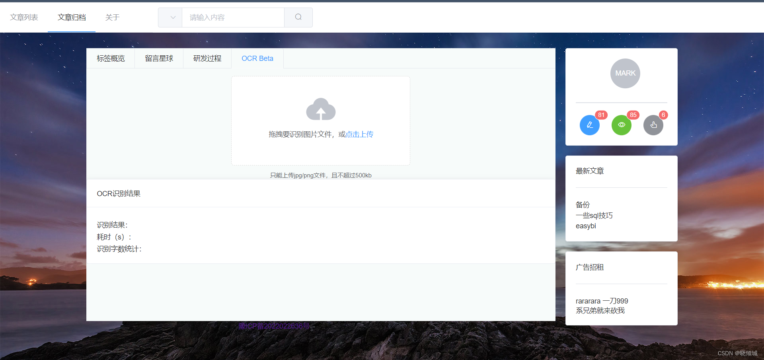Click the grey hand pointer icon
Viewport: 764px width, 360px height.
653,125
